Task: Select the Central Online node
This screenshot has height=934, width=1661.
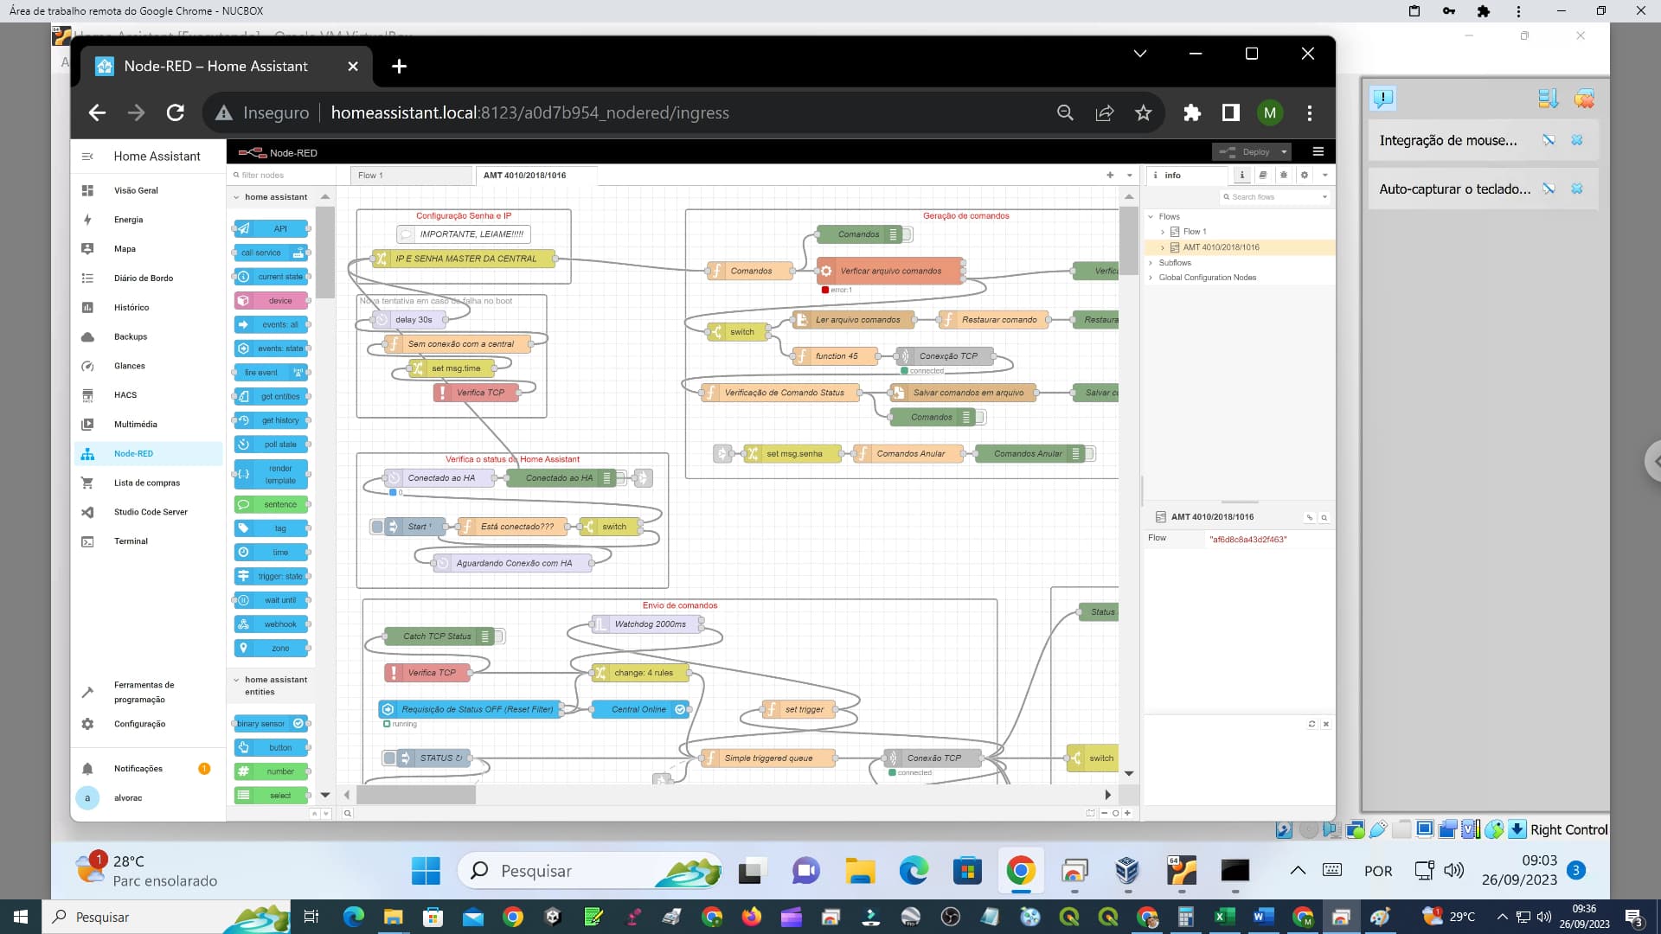Action: coord(640,709)
